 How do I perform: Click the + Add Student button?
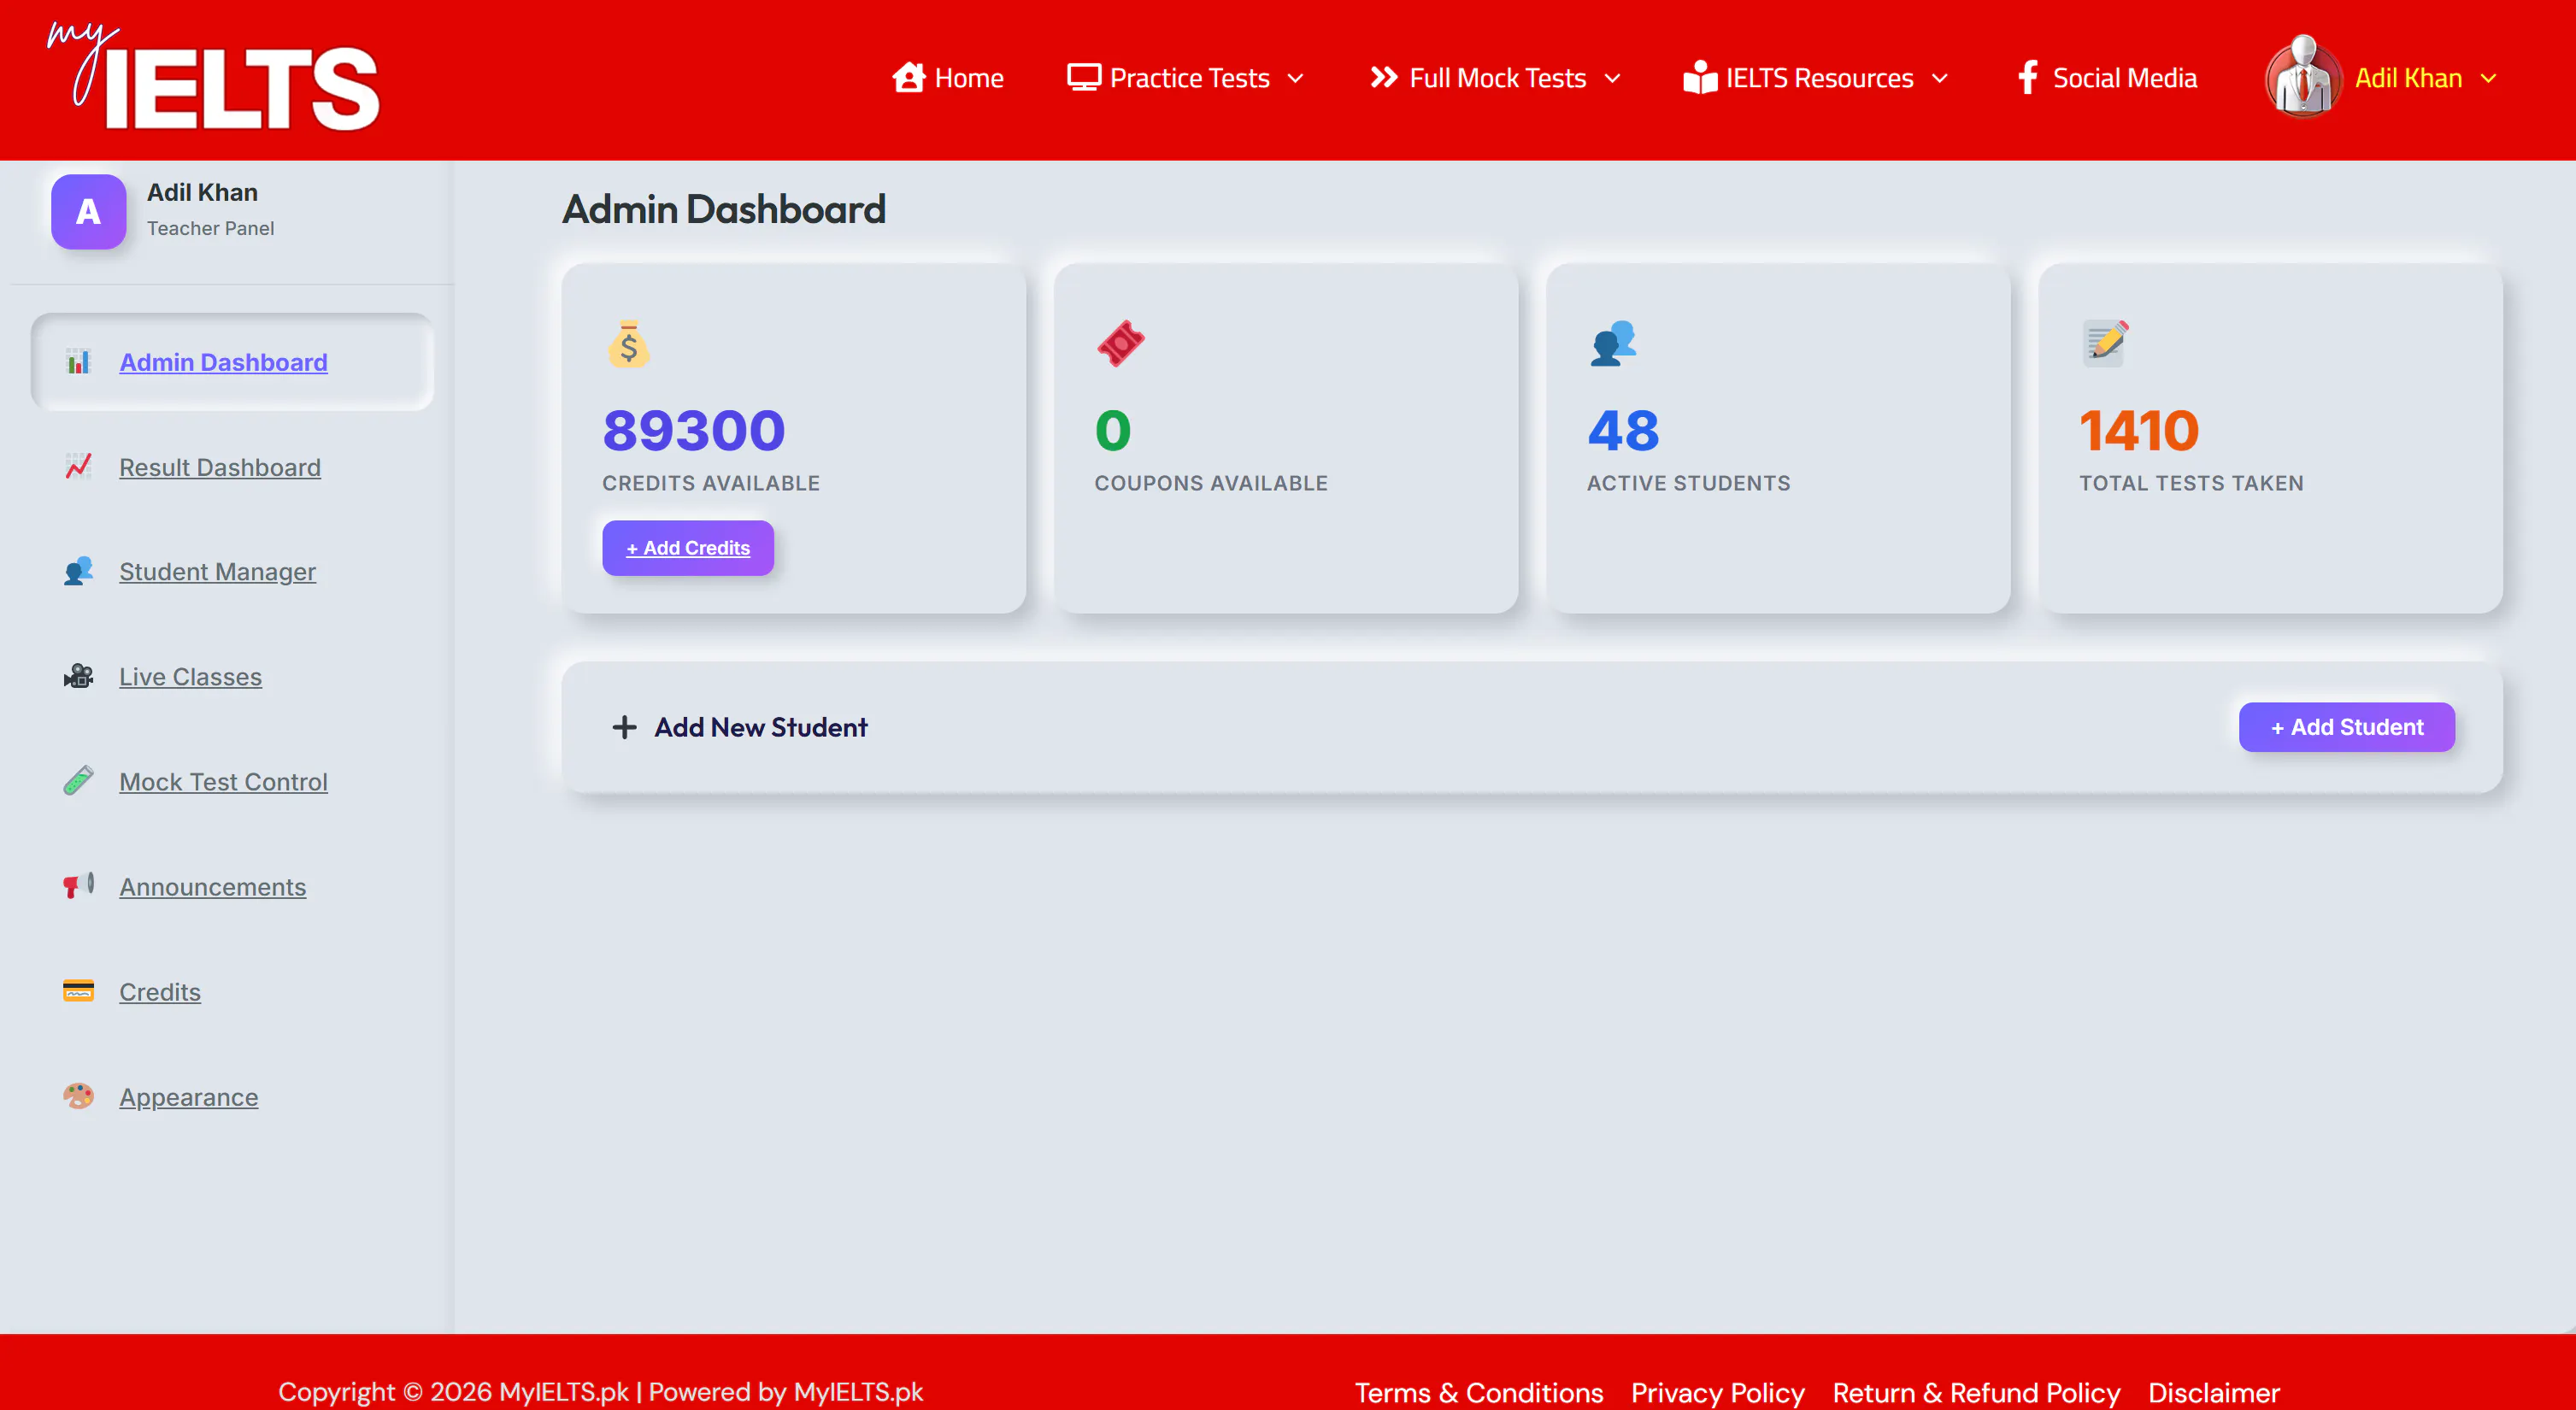2346,727
